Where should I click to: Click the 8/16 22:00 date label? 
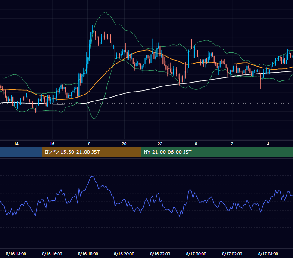[160, 254]
